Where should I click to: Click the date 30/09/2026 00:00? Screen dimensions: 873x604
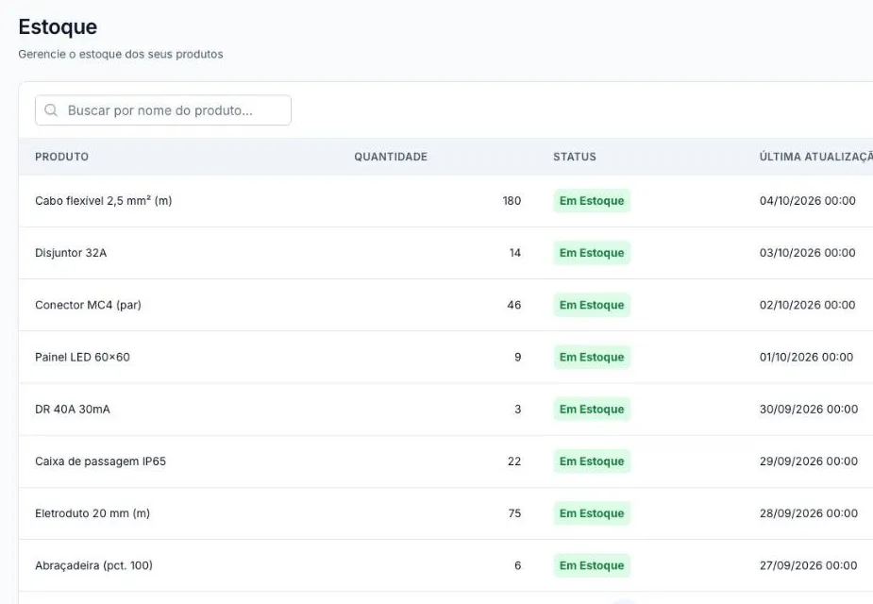point(809,410)
